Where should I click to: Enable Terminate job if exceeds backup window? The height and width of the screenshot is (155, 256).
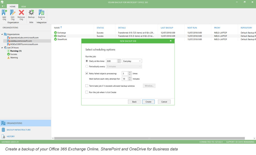tap(87, 86)
